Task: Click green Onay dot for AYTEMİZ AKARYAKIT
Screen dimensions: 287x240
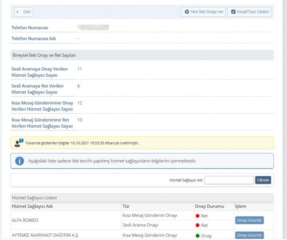Action: click(x=198, y=236)
